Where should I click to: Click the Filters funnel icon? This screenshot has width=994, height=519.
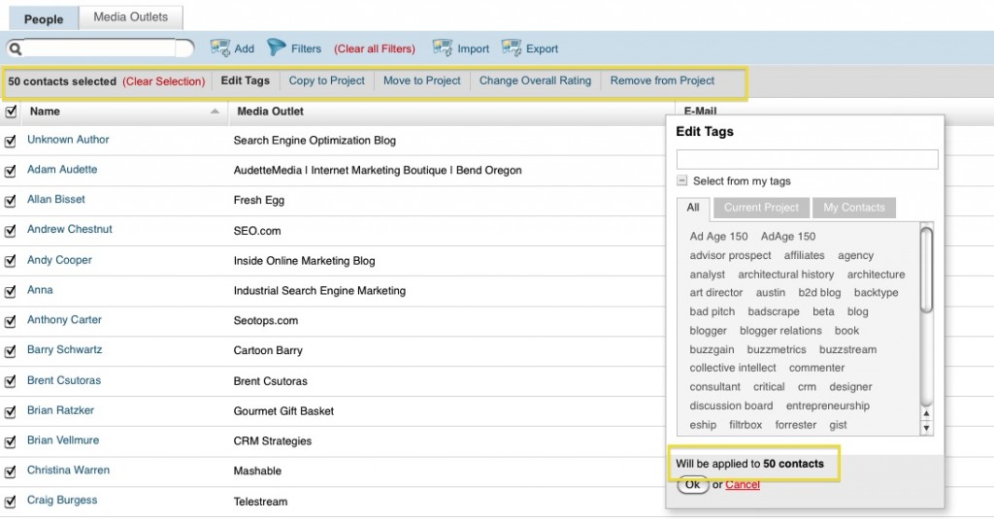(x=277, y=48)
